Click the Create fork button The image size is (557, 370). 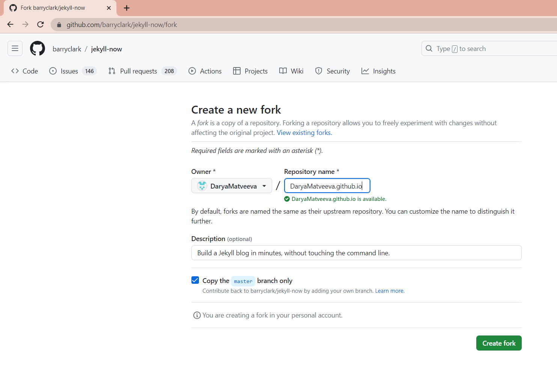(x=499, y=343)
